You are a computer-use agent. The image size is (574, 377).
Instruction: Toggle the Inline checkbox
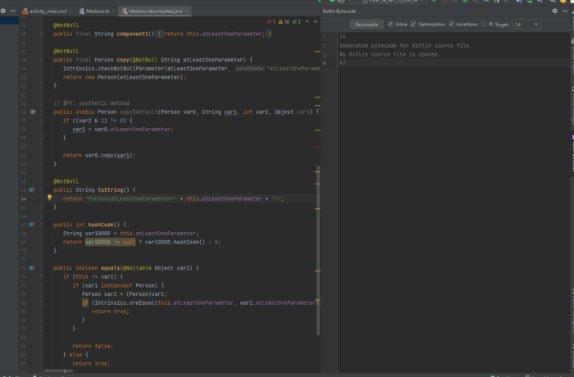click(x=390, y=24)
